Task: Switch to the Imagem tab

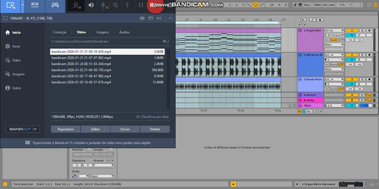Action: 102,32
